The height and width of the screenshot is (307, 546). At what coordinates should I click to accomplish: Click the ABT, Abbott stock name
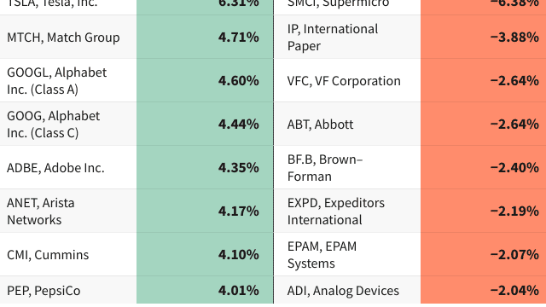tap(320, 125)
